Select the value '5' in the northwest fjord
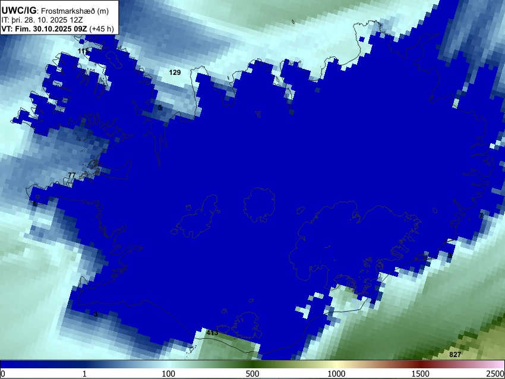This screenshot has width=505, height=379. click(160, 108)
